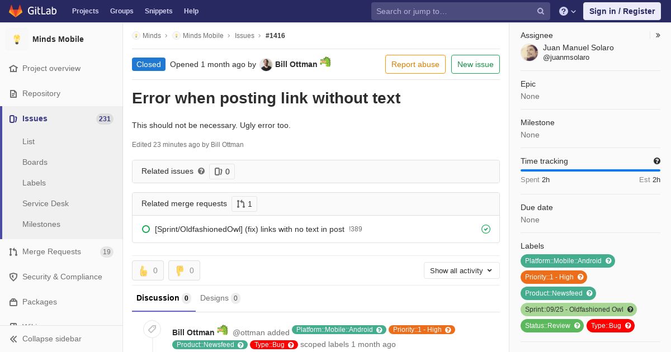Toggle the thumbs up reaction
The image size is (671, 352).
click(148, 270)
